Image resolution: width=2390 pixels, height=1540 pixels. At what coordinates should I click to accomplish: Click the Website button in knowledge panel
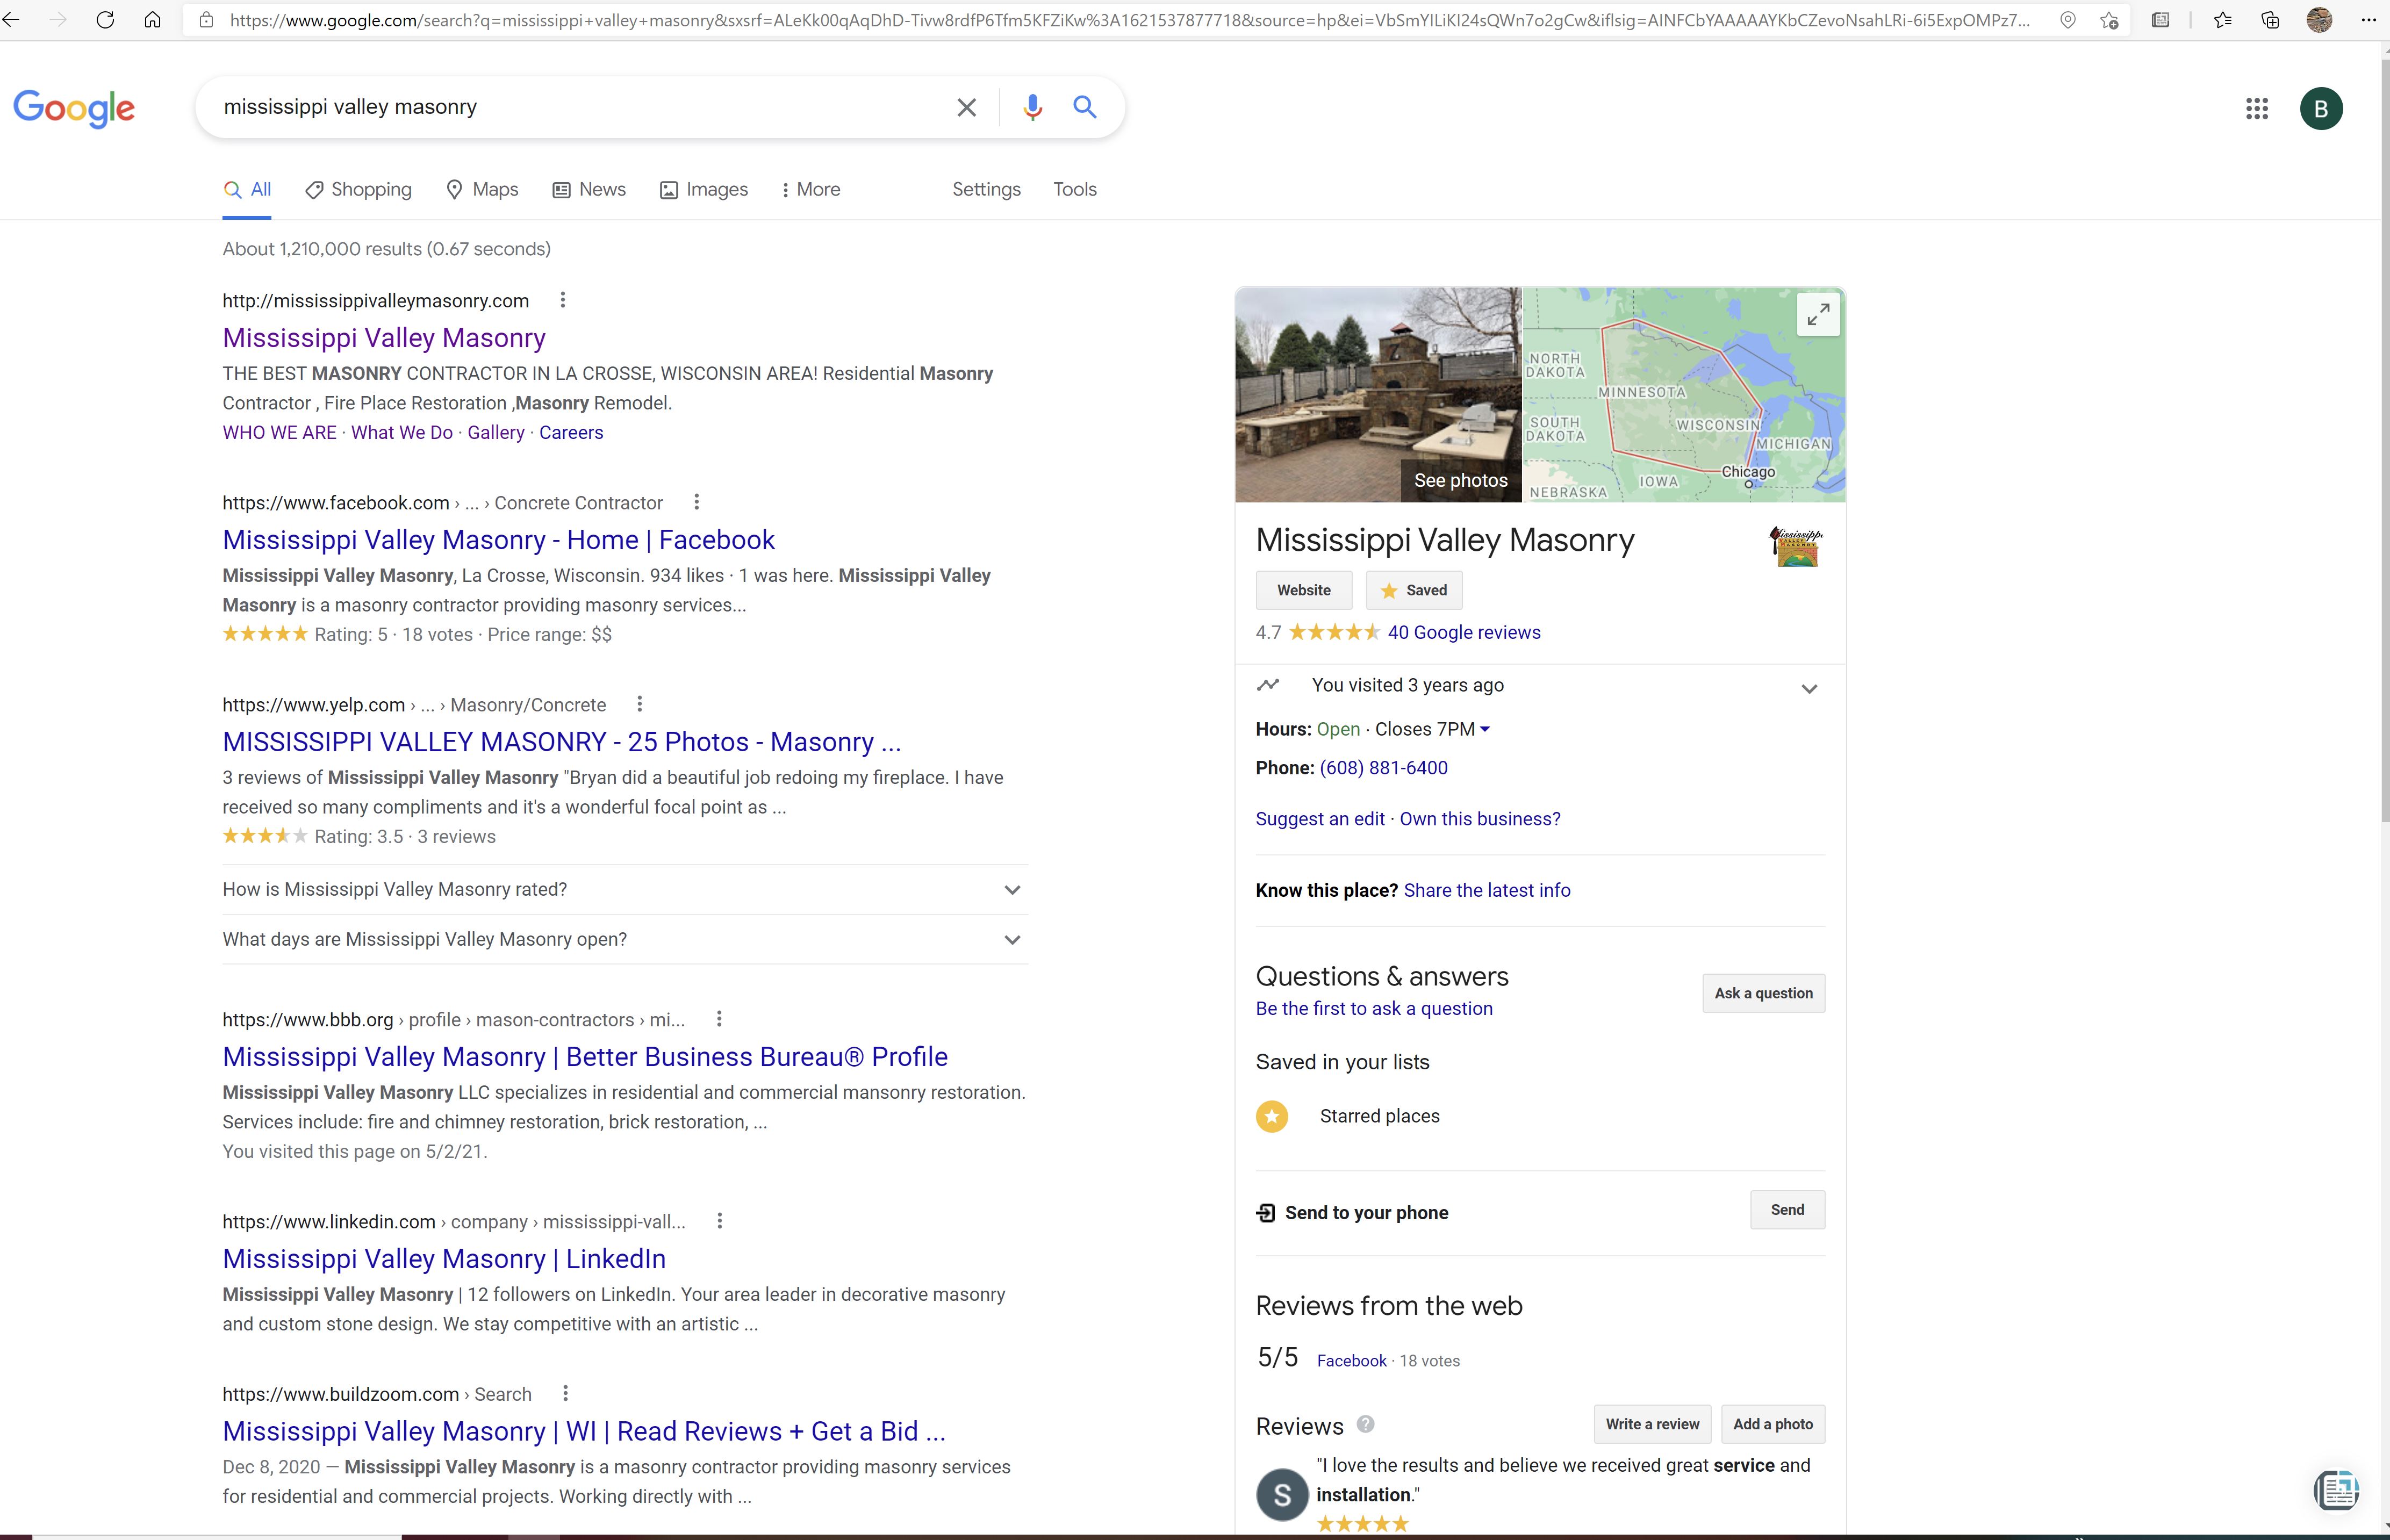(1304, 590)
